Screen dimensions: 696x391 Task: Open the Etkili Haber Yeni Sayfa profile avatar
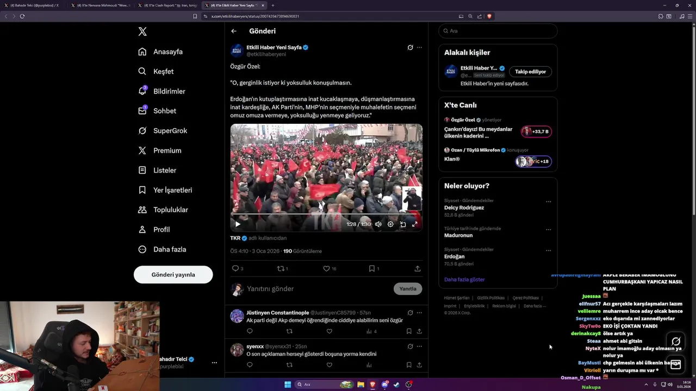click(237, 51)
